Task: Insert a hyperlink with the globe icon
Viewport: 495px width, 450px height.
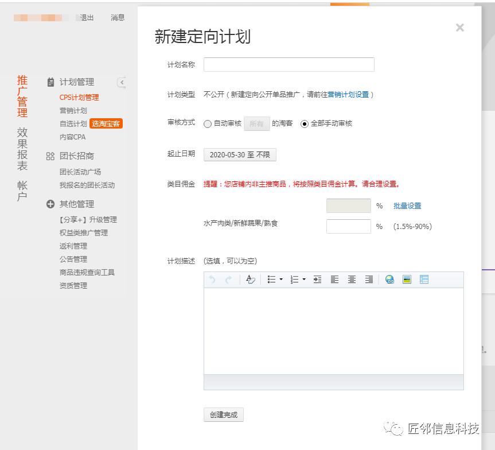Action: point(390,280)
